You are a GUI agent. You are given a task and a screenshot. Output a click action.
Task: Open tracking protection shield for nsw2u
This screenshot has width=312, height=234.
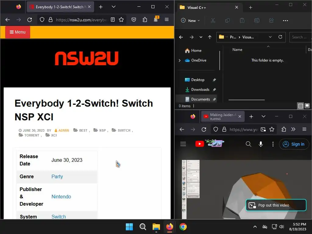pyautogui.click(x=42, y=20)
